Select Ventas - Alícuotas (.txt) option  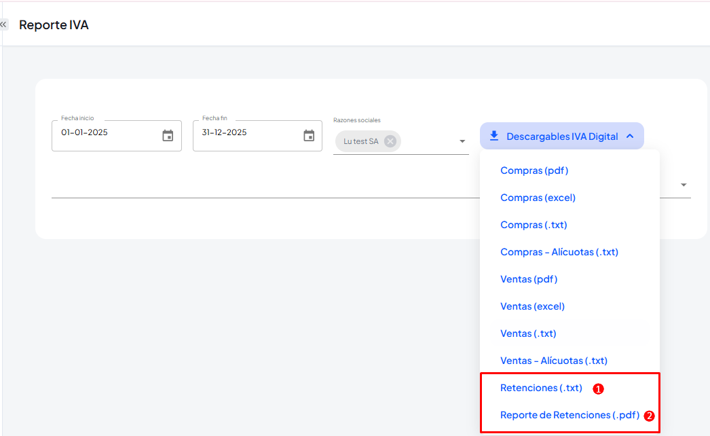click(553, 361)
